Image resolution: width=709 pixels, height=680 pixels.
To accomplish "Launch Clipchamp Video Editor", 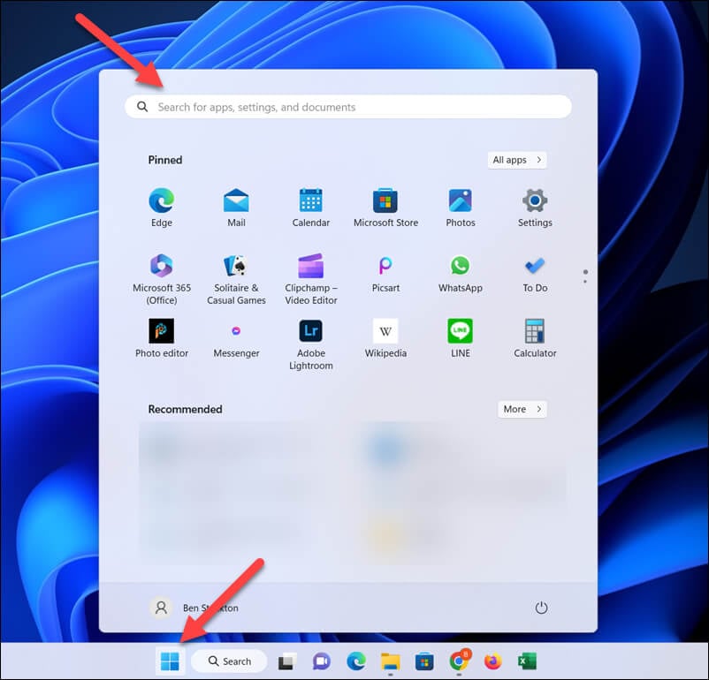I will [x=310, y=279].
